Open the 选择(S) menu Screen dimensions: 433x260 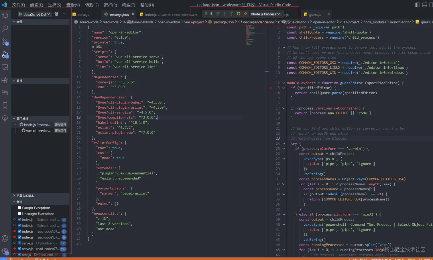click(55, 5)
